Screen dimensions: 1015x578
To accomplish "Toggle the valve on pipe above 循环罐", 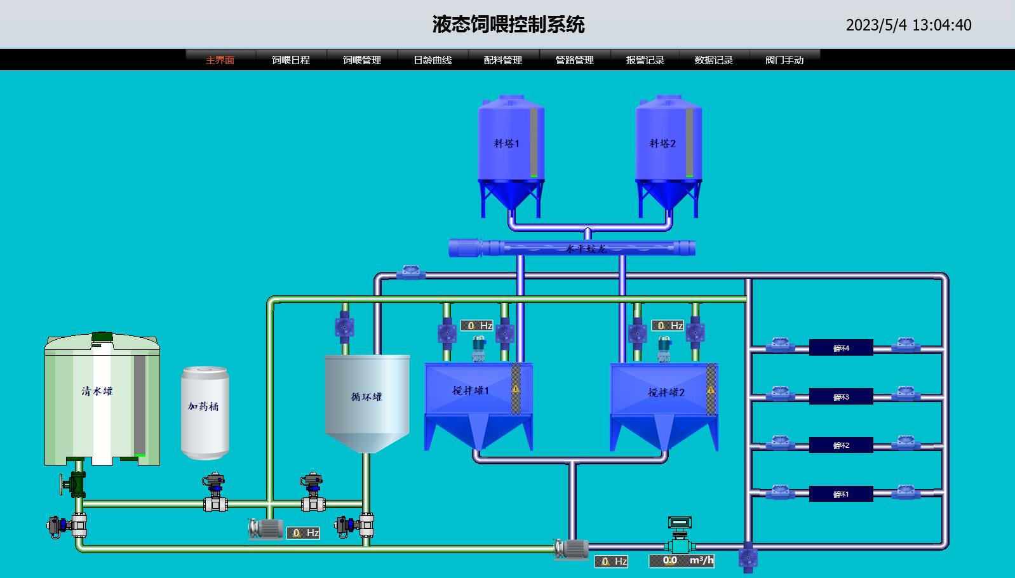I will tap(344, 328).
